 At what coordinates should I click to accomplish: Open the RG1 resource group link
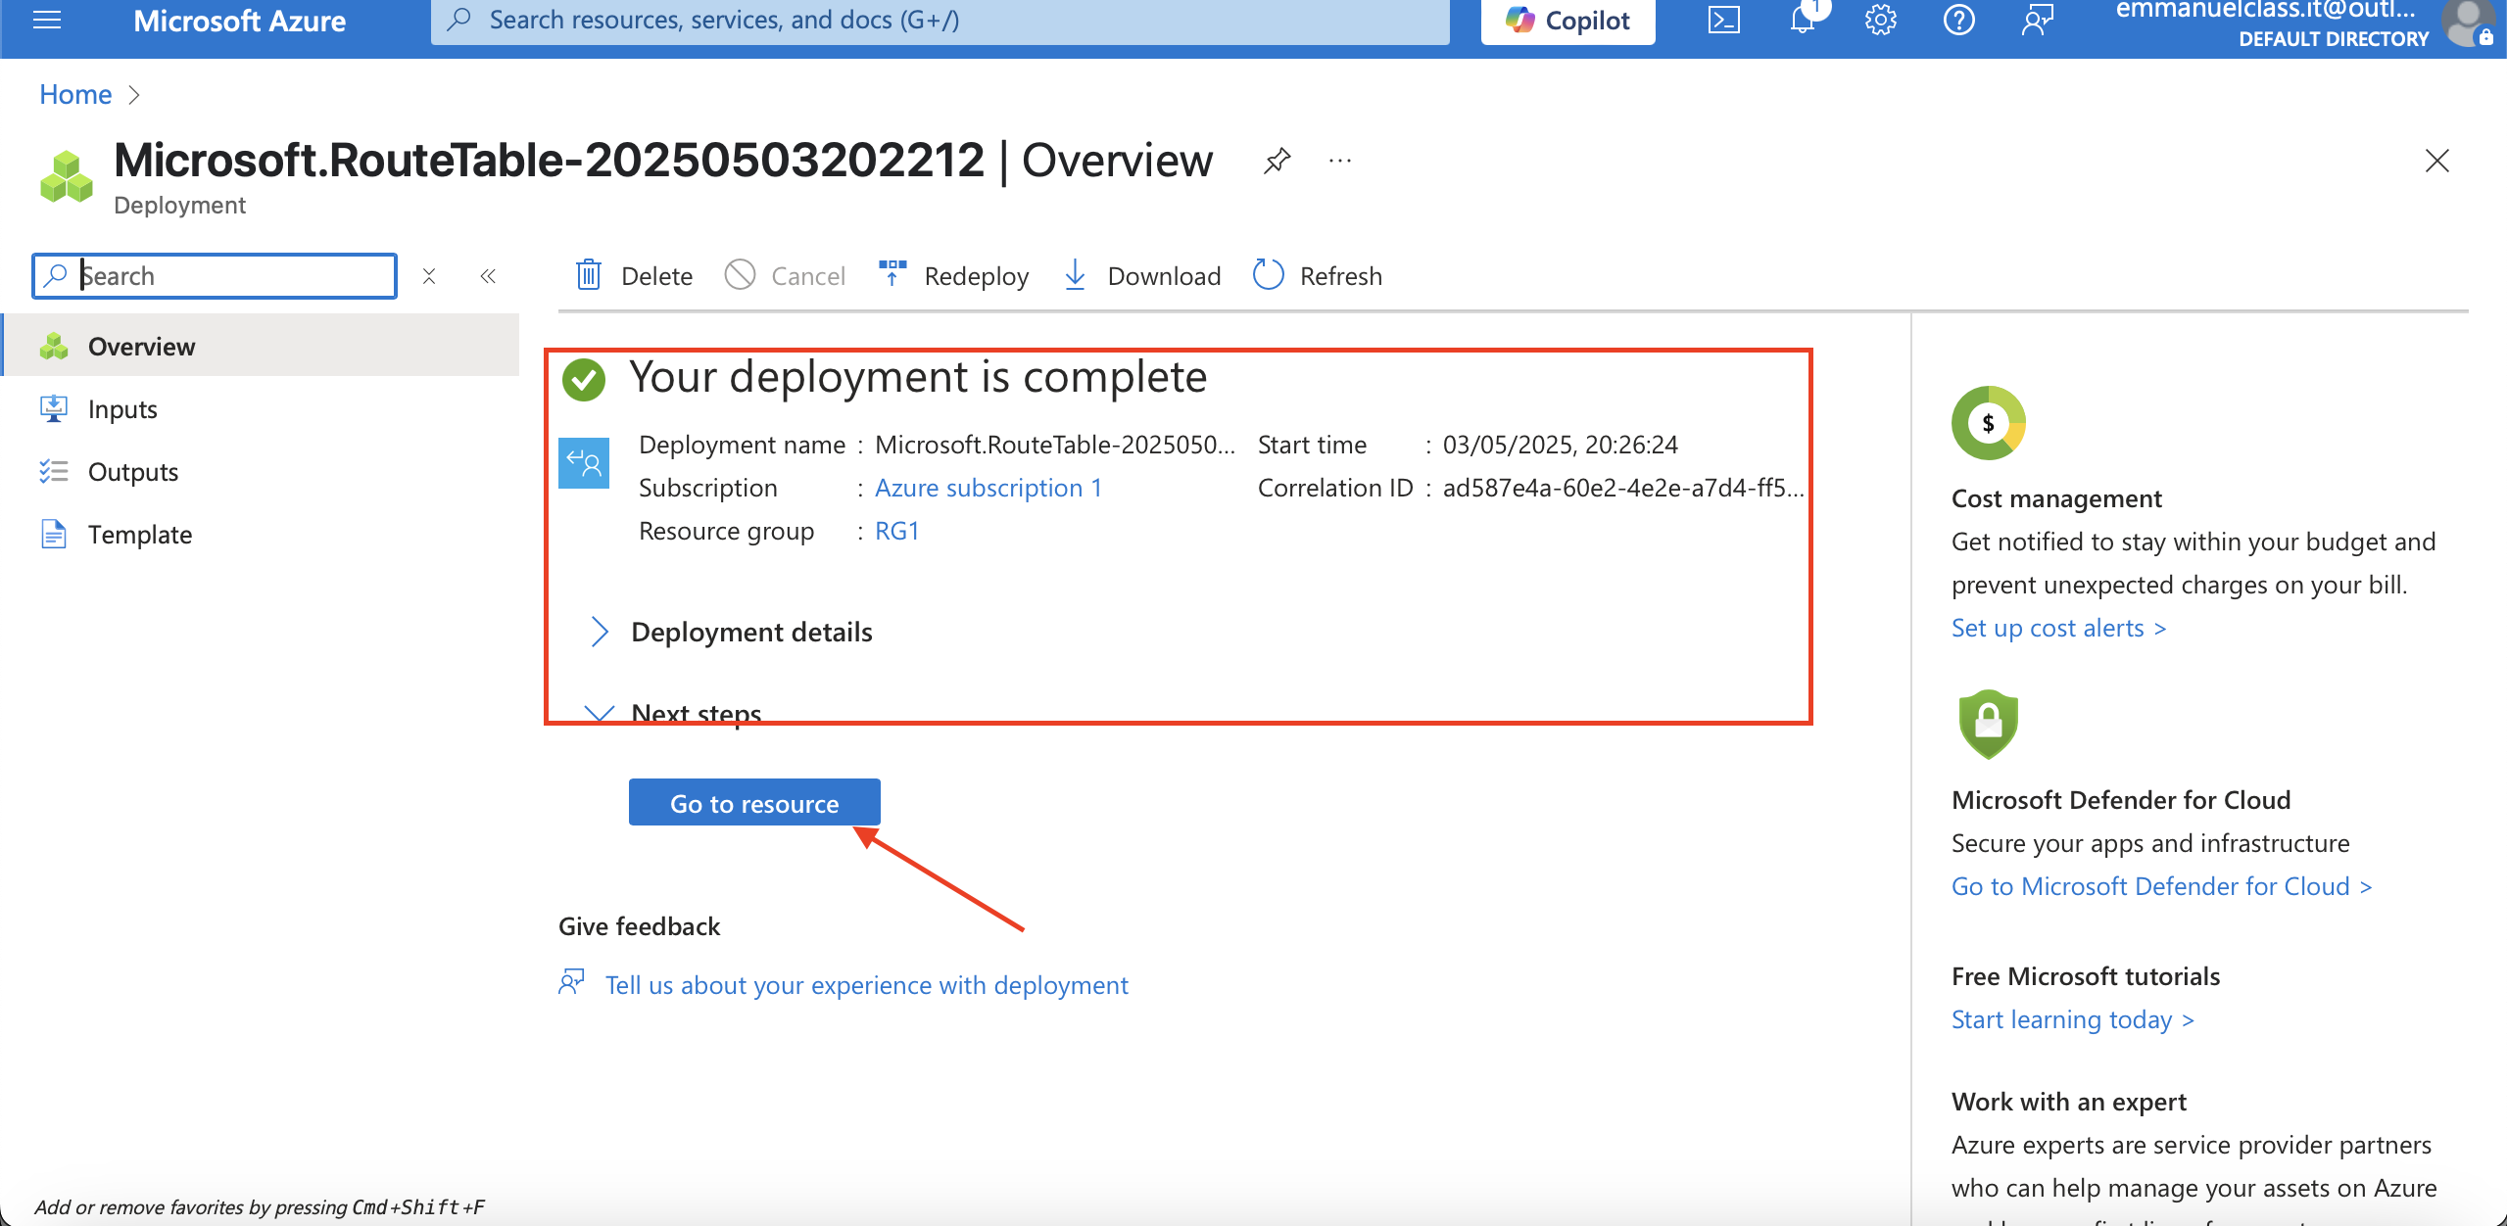897,531
